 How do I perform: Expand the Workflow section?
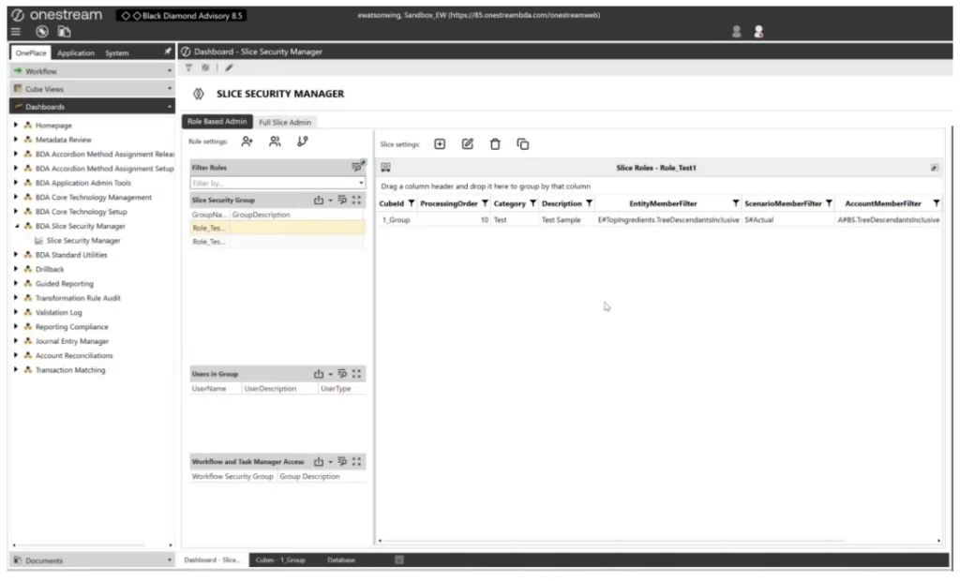pos(92,71)
